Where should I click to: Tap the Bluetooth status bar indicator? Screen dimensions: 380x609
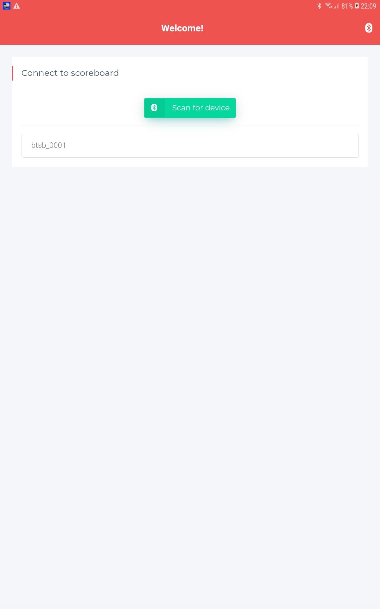(319, 6)
